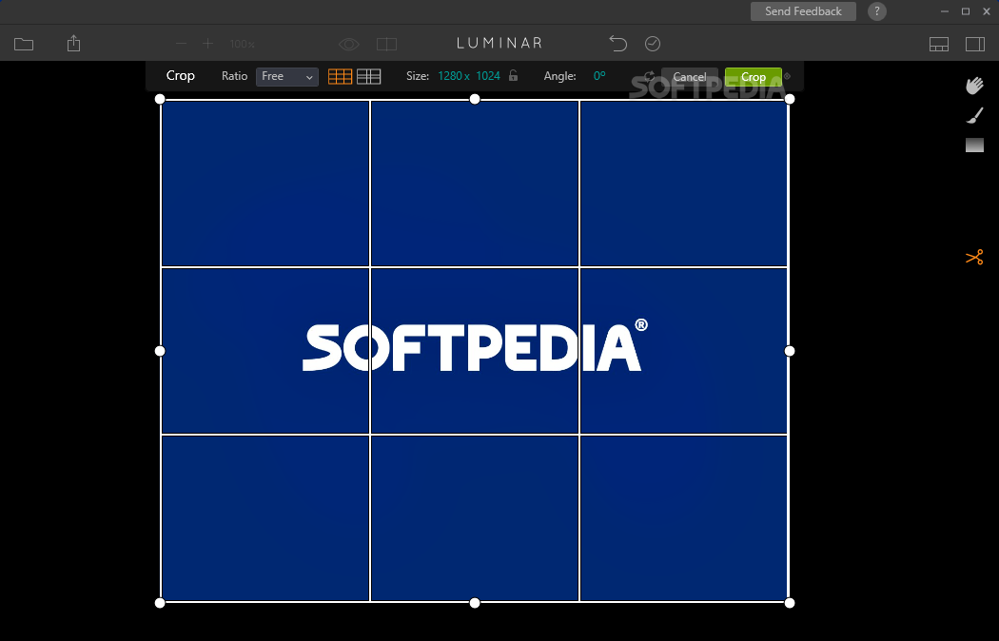Click the top-center crop edge handle
The width and height of the screenshot is (999, 641).
tap(475, 99)
